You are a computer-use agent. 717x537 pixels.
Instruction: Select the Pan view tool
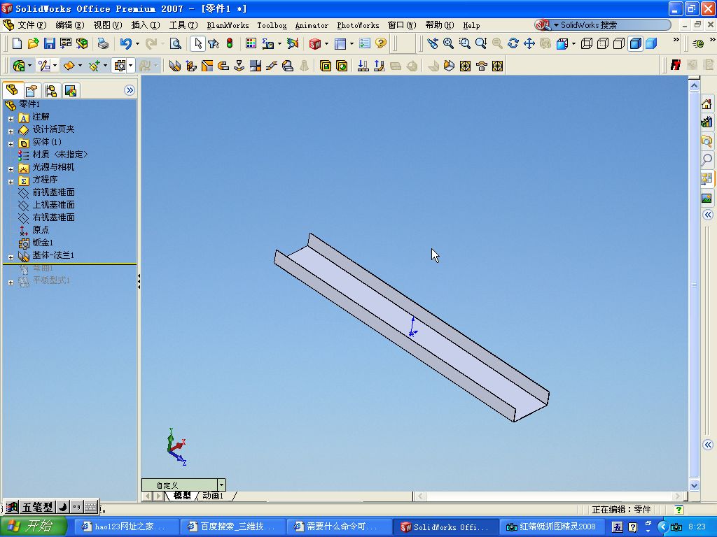(x=529, y=43)
